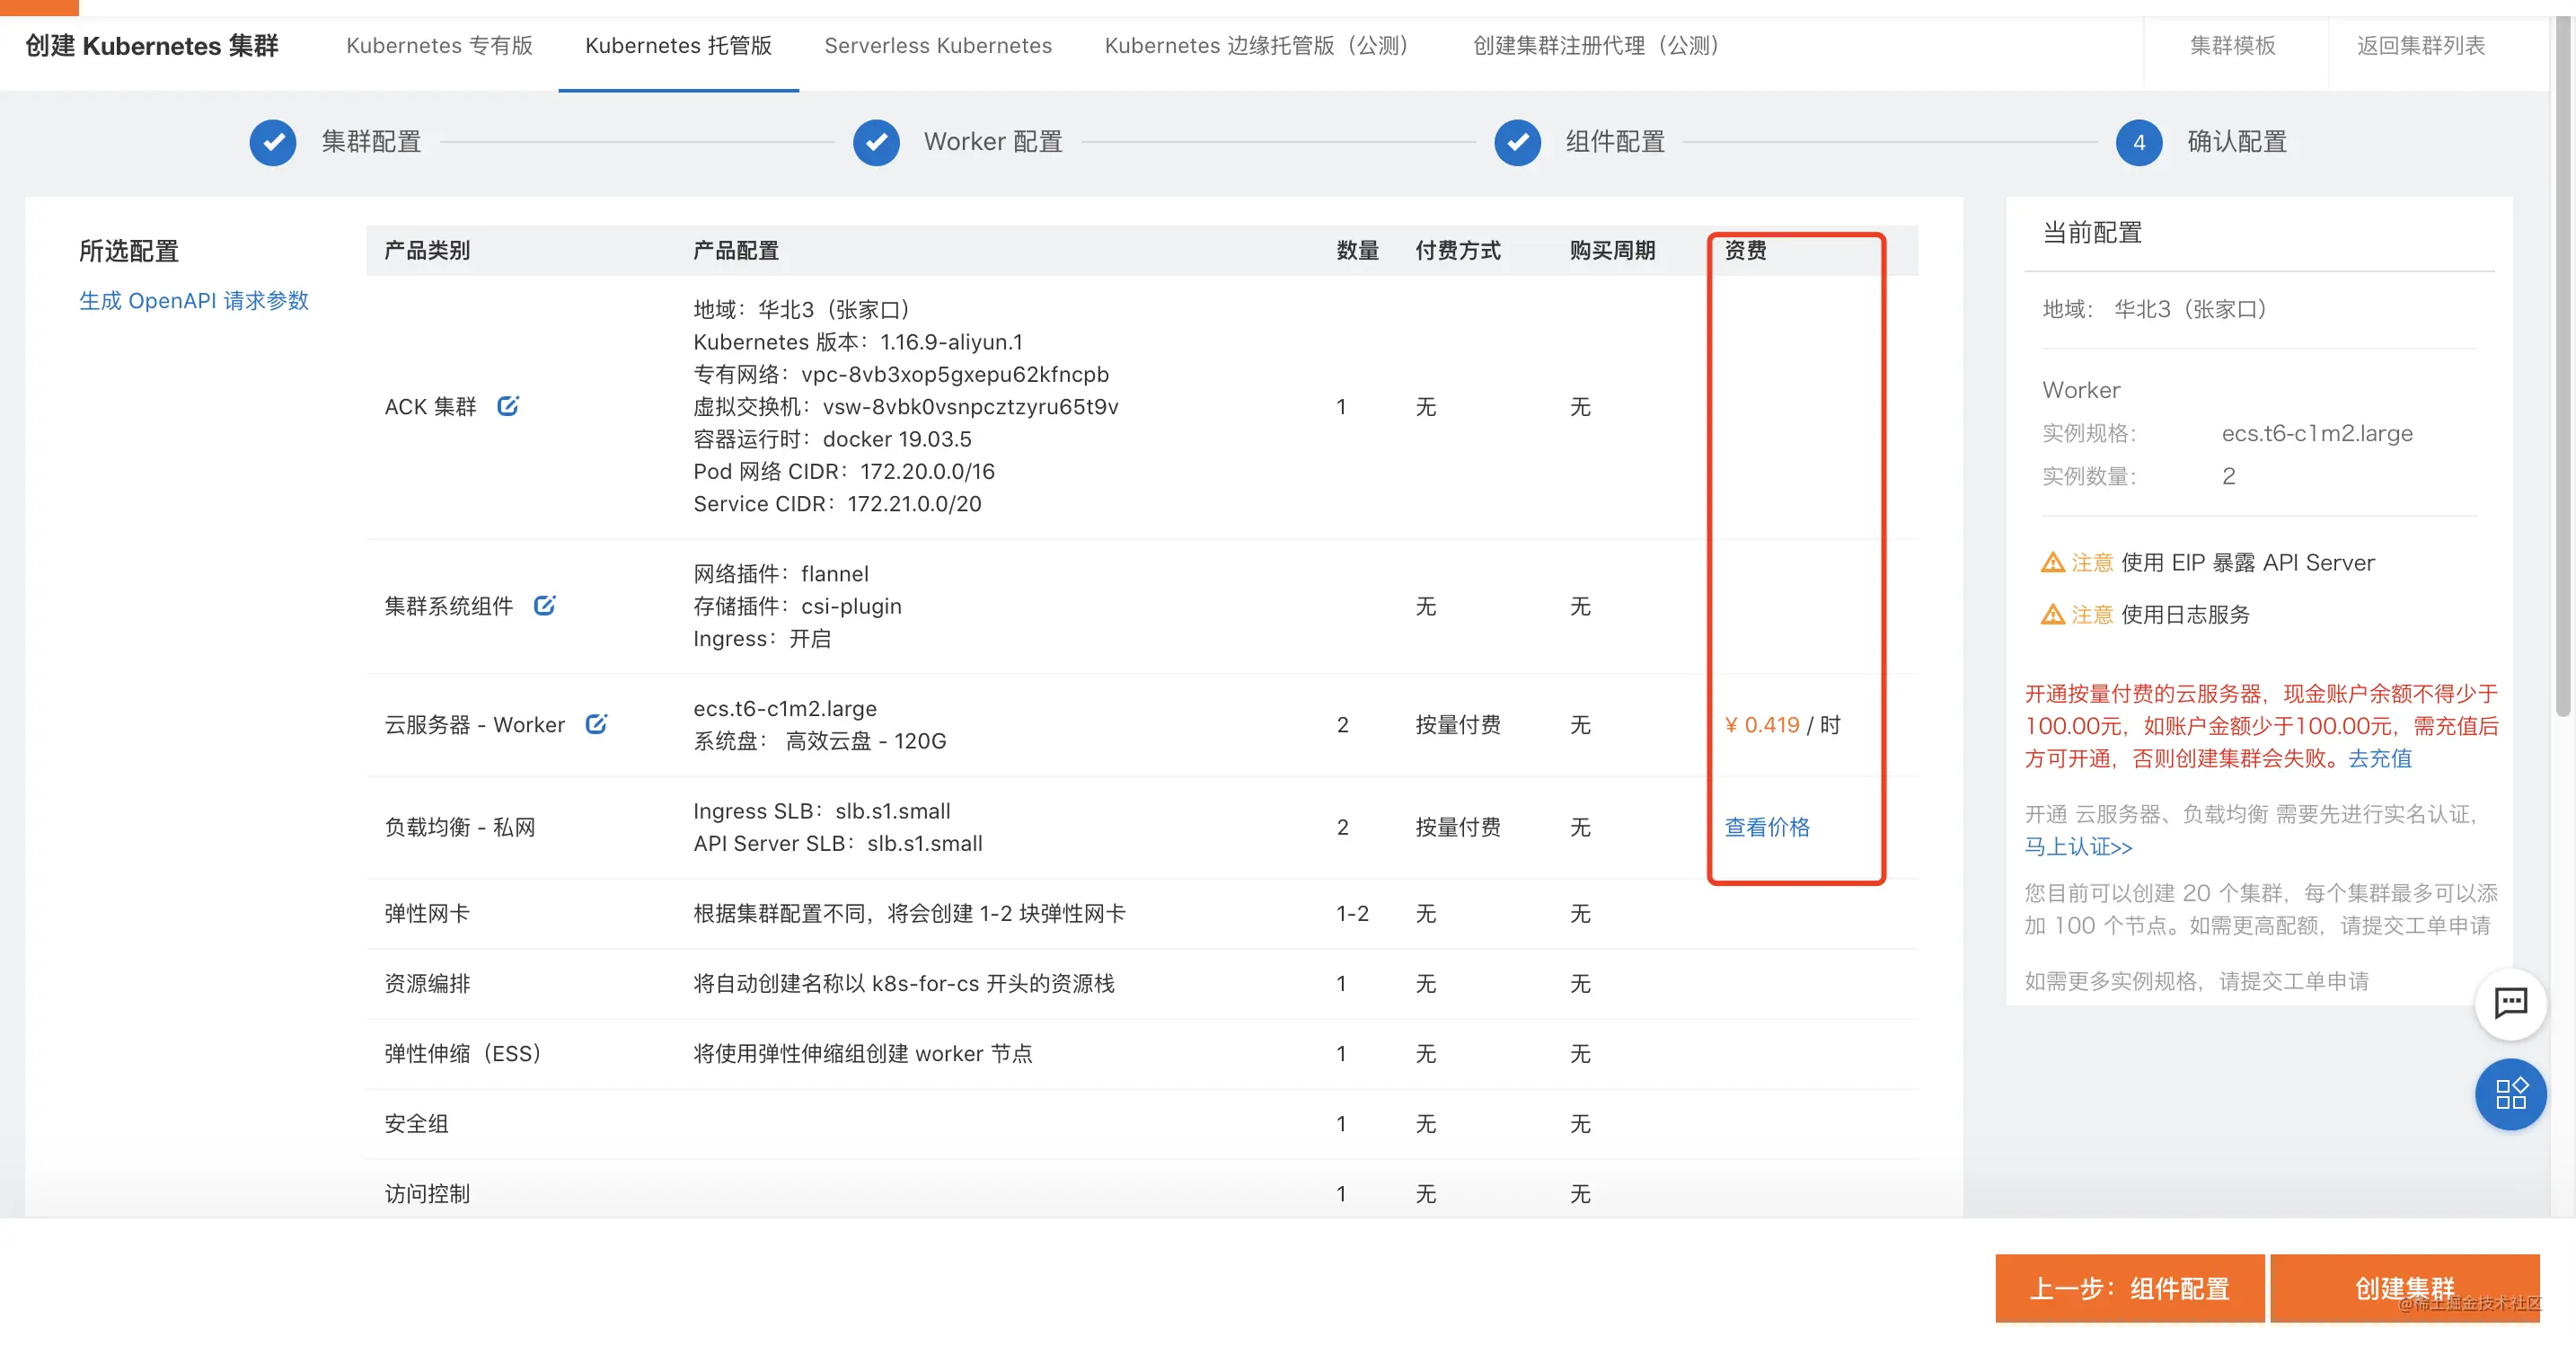Image resolution: width=2576 pixels, height=1346 pixels.
Task: Edit the ACK 集群 configuration
Action: [508, 406]
